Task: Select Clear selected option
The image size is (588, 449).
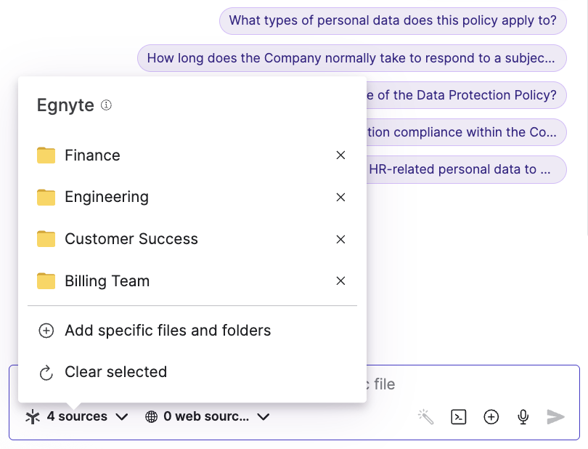Action: point(115,372)
